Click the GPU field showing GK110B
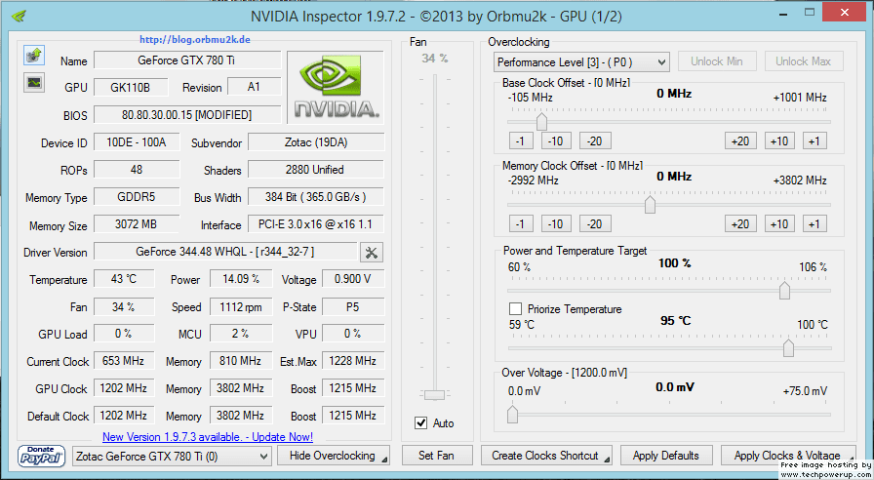The image size is (874, 480). (131, 87)
